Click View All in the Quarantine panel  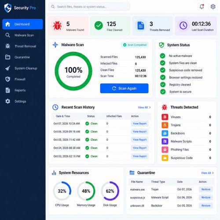(x=207, y=173)
